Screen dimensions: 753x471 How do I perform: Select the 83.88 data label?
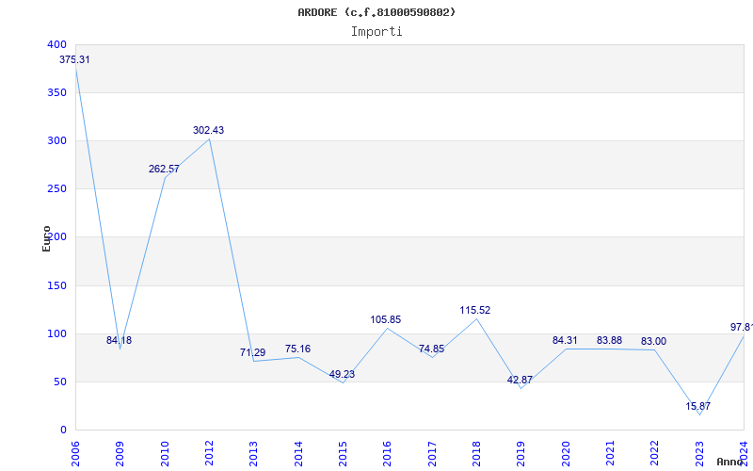[609, 340]
